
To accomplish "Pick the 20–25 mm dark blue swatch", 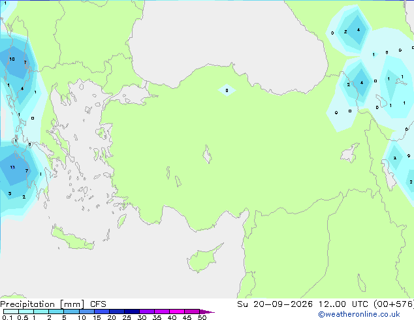I will (x=117, y=312).
